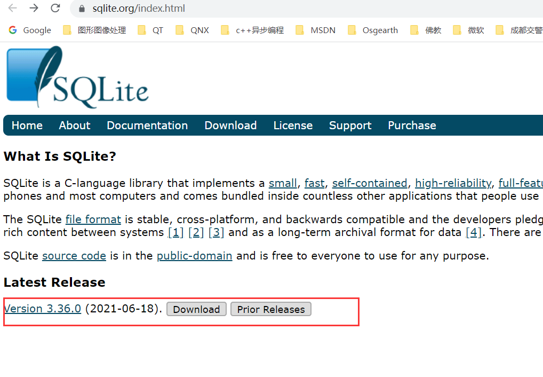The height and width of the screenshot is (377, 543).
Task: Open Purchase in navigation bar
Action: click(x=412, y=125)
